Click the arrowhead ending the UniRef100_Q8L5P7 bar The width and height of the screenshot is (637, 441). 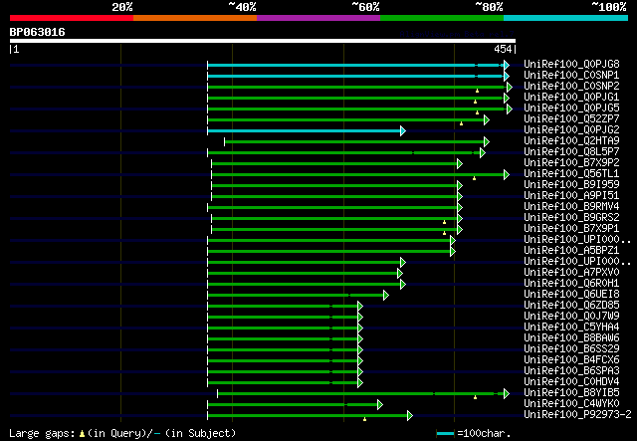pos(483,153)
